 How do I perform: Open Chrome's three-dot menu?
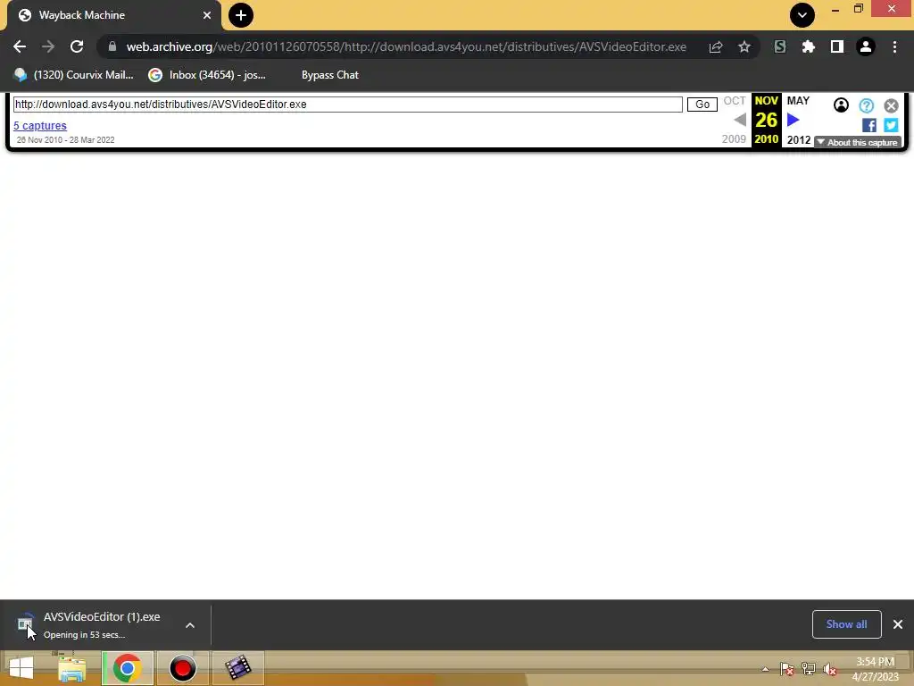point(894,46)
